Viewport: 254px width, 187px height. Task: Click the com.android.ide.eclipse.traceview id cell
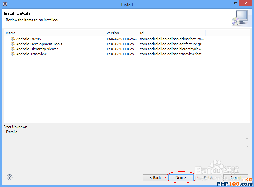pyautogui.click(x=172, y=54)
